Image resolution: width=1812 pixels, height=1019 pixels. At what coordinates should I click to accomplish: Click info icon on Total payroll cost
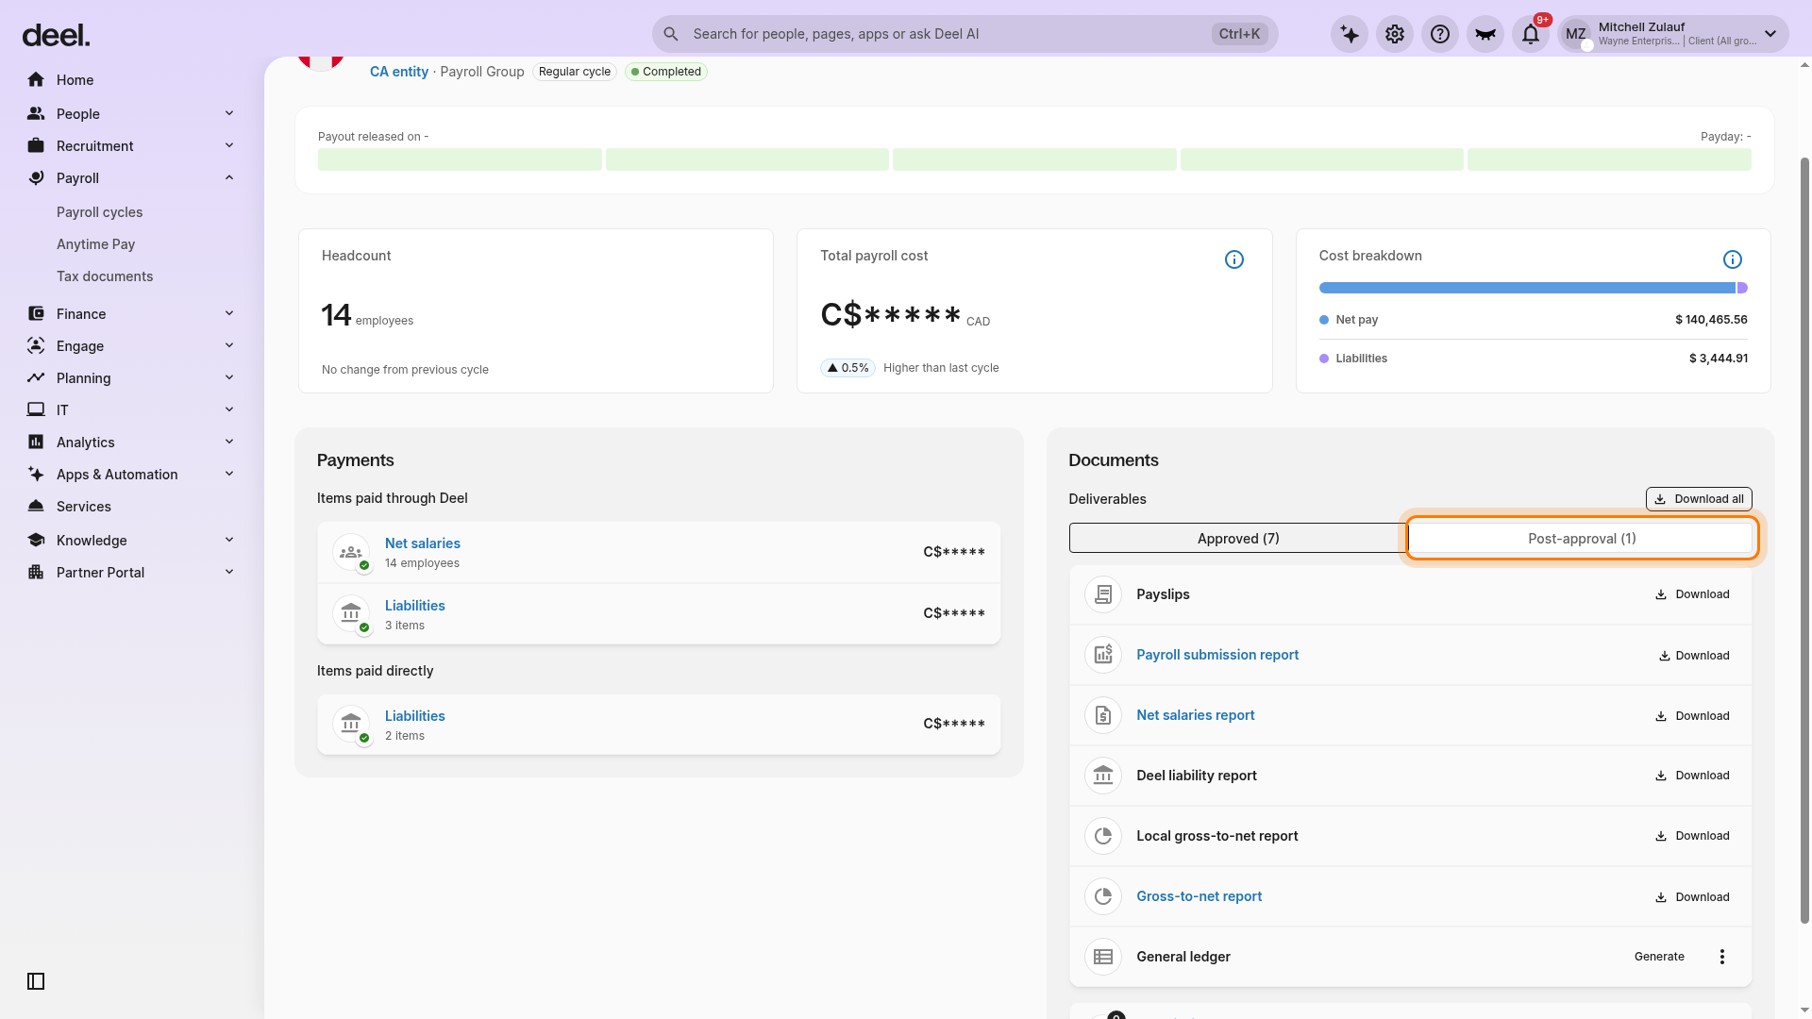[1234, 259]
